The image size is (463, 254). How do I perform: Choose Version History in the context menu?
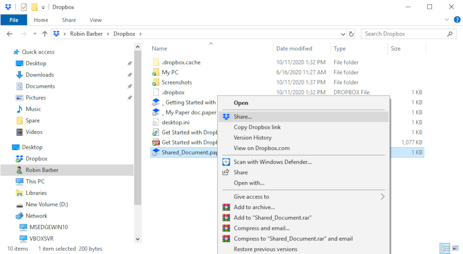pos(304,138)
